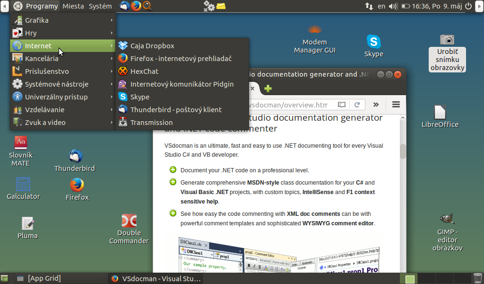The image size is (484, 284).
Task: Expand the Hry games category
Action: click(x=63, y=33)
